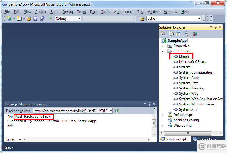This screenshot has height=153, width=227.
Task: Collapse the References node
Action: point(162,51)
